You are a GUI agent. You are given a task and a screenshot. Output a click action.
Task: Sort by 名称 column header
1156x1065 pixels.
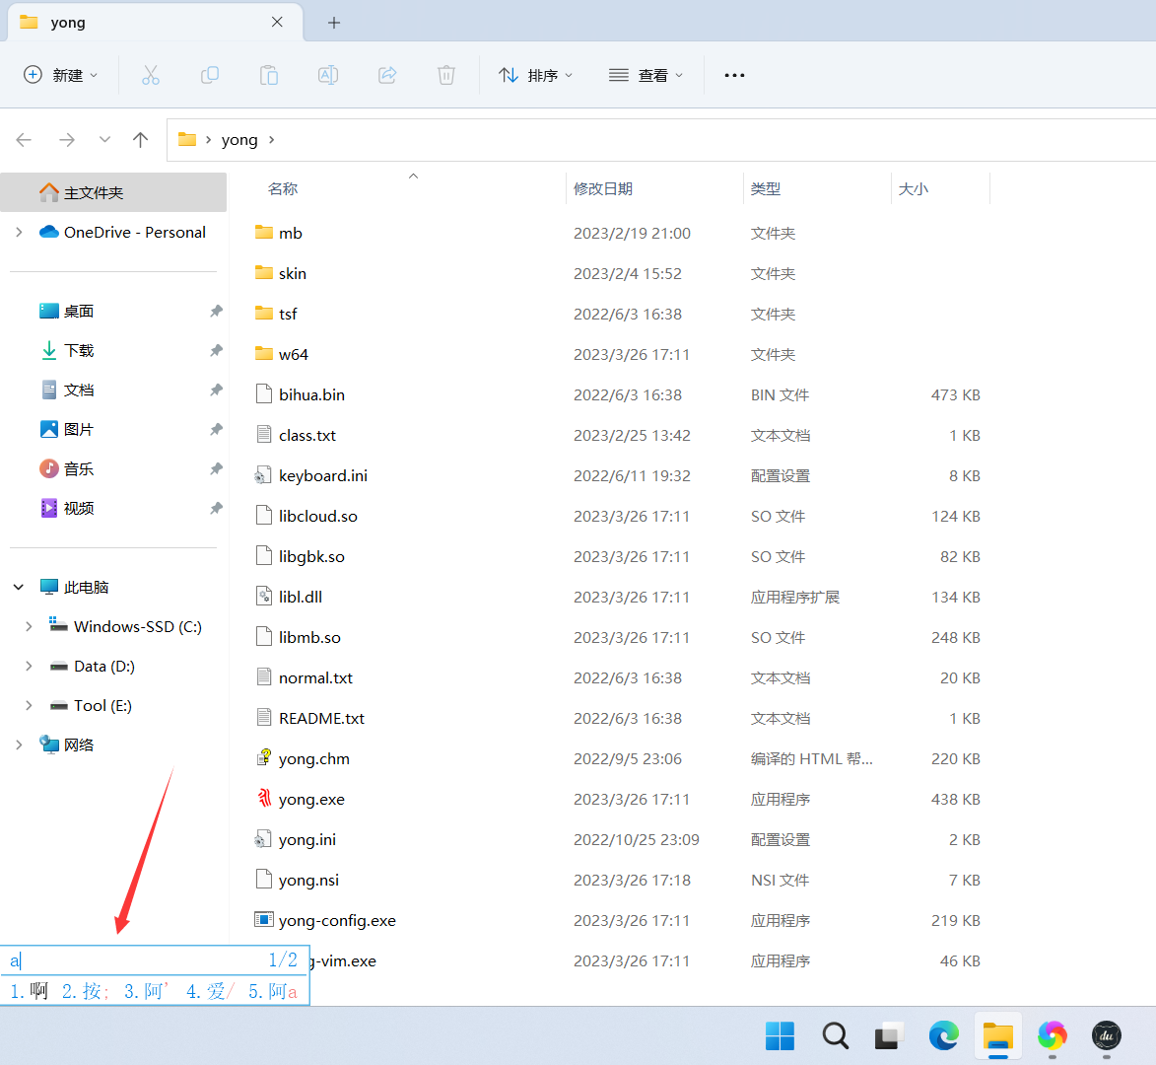pyautogui.click(x=283, y=188)
